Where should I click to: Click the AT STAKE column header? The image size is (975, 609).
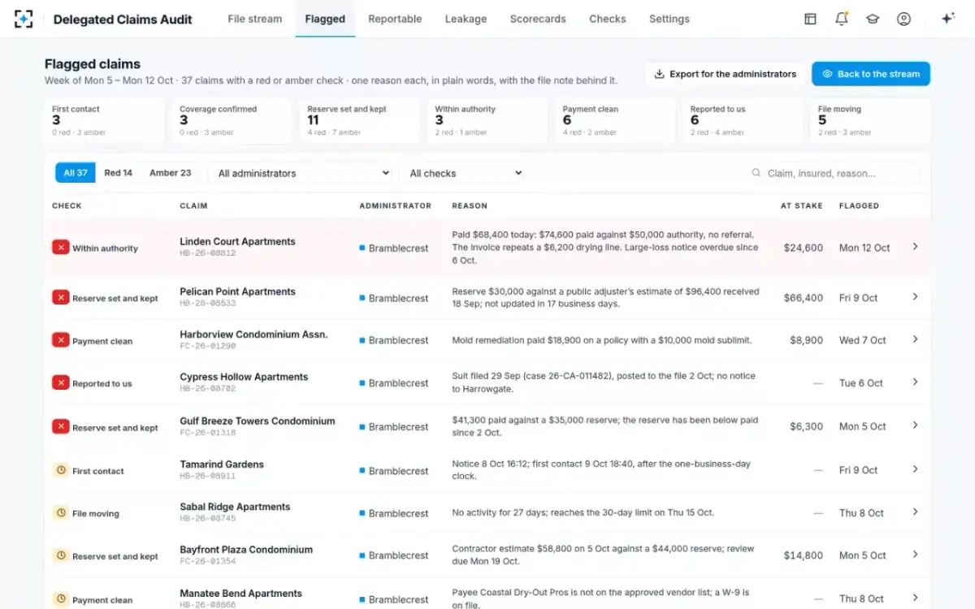[802, 205]
